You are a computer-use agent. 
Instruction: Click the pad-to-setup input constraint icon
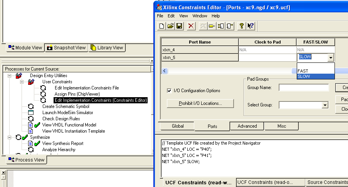pos(221,26)
